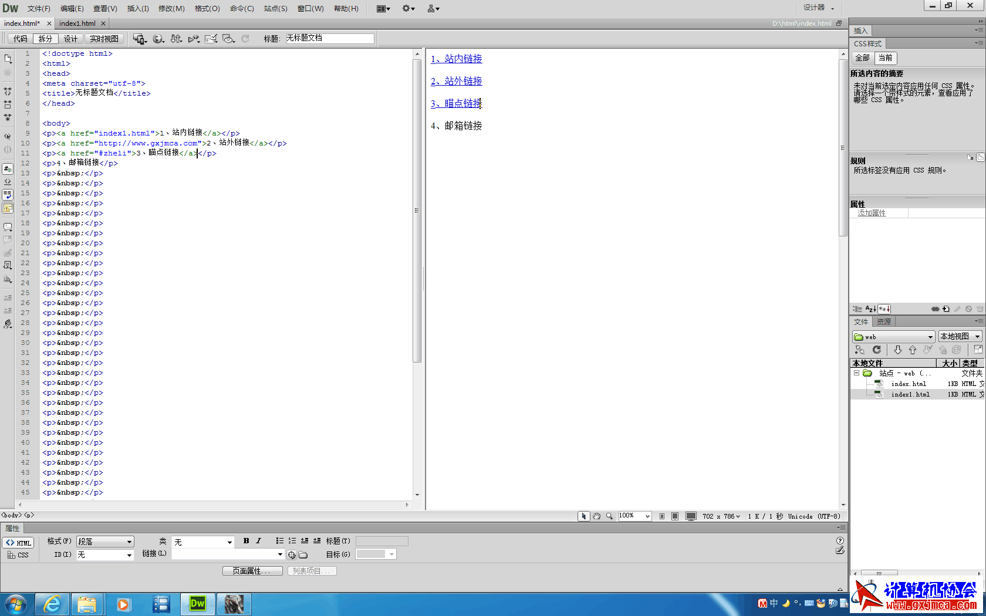Switch the Properties panel to CSS mode
This screenshot has width=986, height=616.
[x=18, y=554]
